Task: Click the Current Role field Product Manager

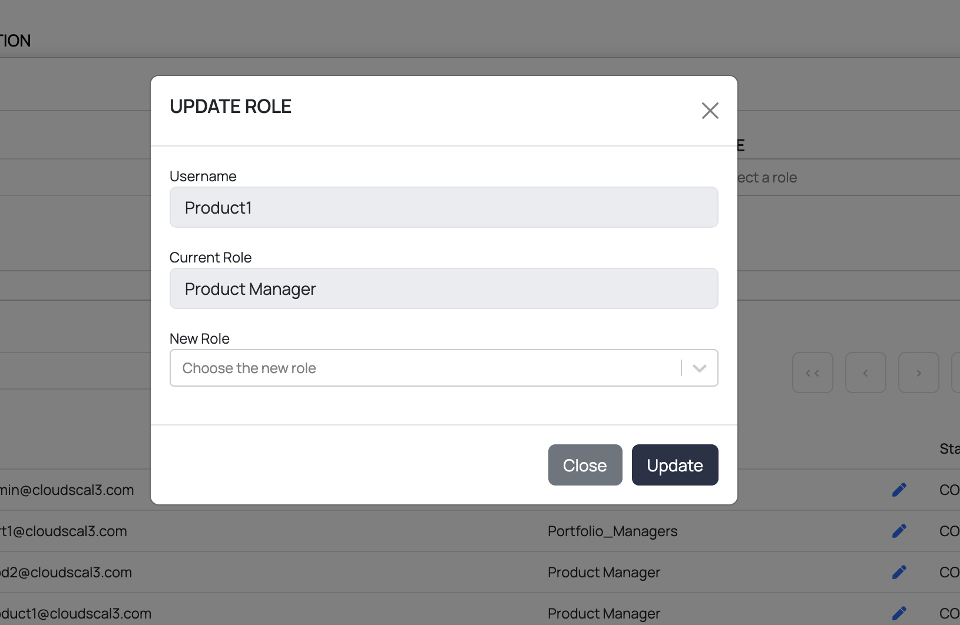Action: tap(443, 289)
